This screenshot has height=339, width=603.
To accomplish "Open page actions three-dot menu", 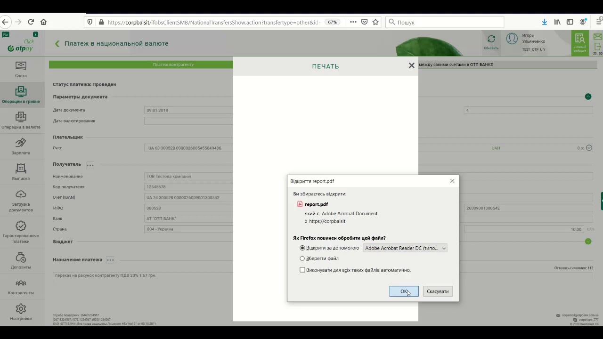I will click(x=353, y=22).
